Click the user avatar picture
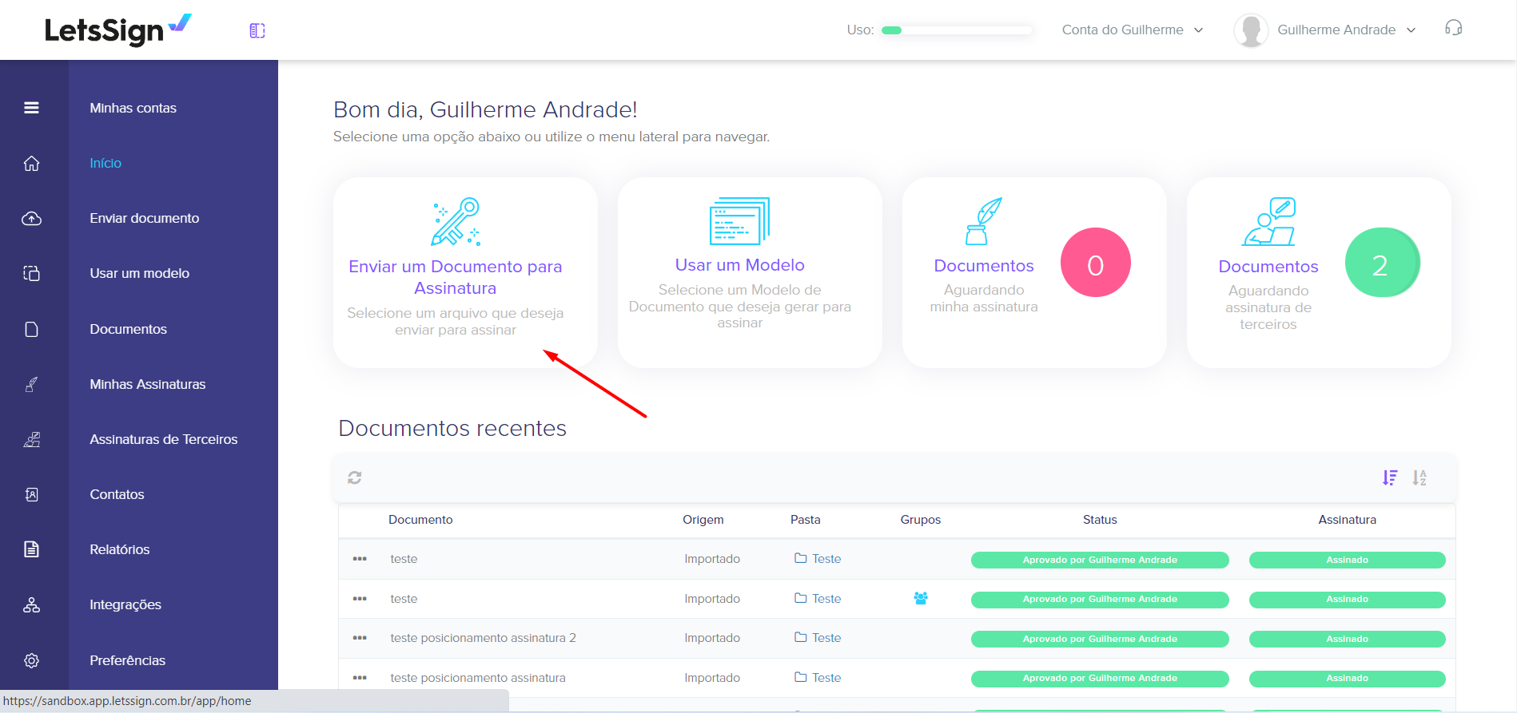Image resolution: width=1517 pixels, height=713 pixels. point(1251,30)
